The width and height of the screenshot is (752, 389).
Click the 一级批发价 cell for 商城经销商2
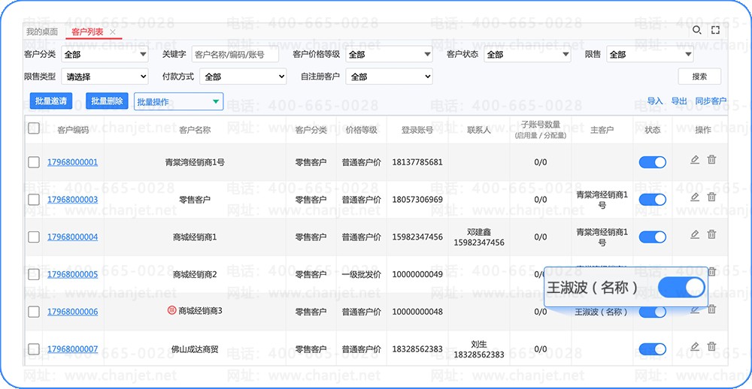(361, 275)
